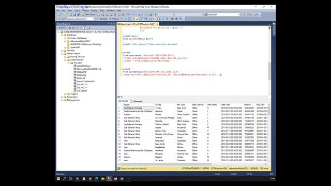
Task: Click the Save All icon in toolbar
Action: coord(78,14)
